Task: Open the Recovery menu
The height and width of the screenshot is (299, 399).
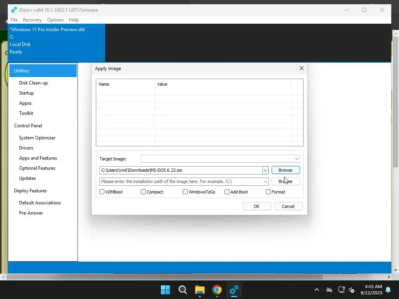Action: pos(32,20)
